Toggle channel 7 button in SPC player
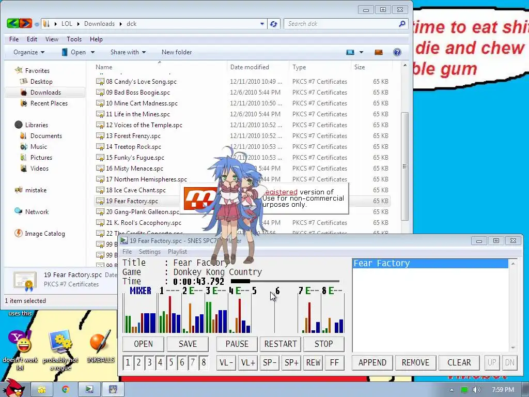The image size is (529, 397). click(192, 362)
